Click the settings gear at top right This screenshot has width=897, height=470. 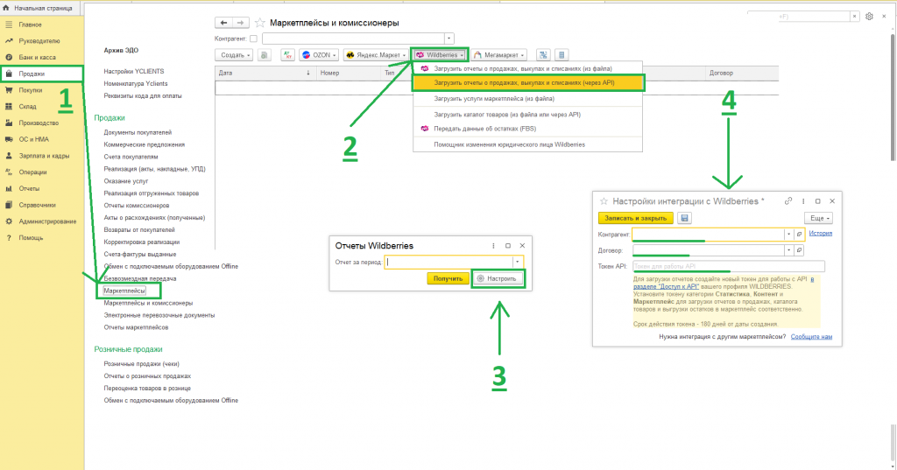pyautogui.click(x=869, y=17)
